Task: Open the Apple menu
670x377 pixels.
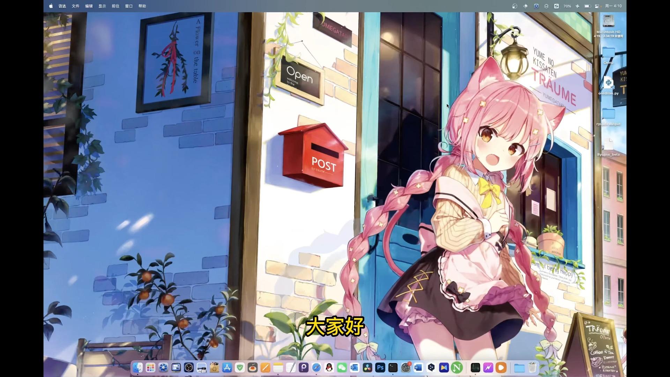Action: pos(51,6)
